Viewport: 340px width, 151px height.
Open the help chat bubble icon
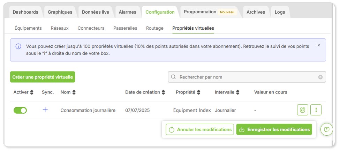click(326, 129)
